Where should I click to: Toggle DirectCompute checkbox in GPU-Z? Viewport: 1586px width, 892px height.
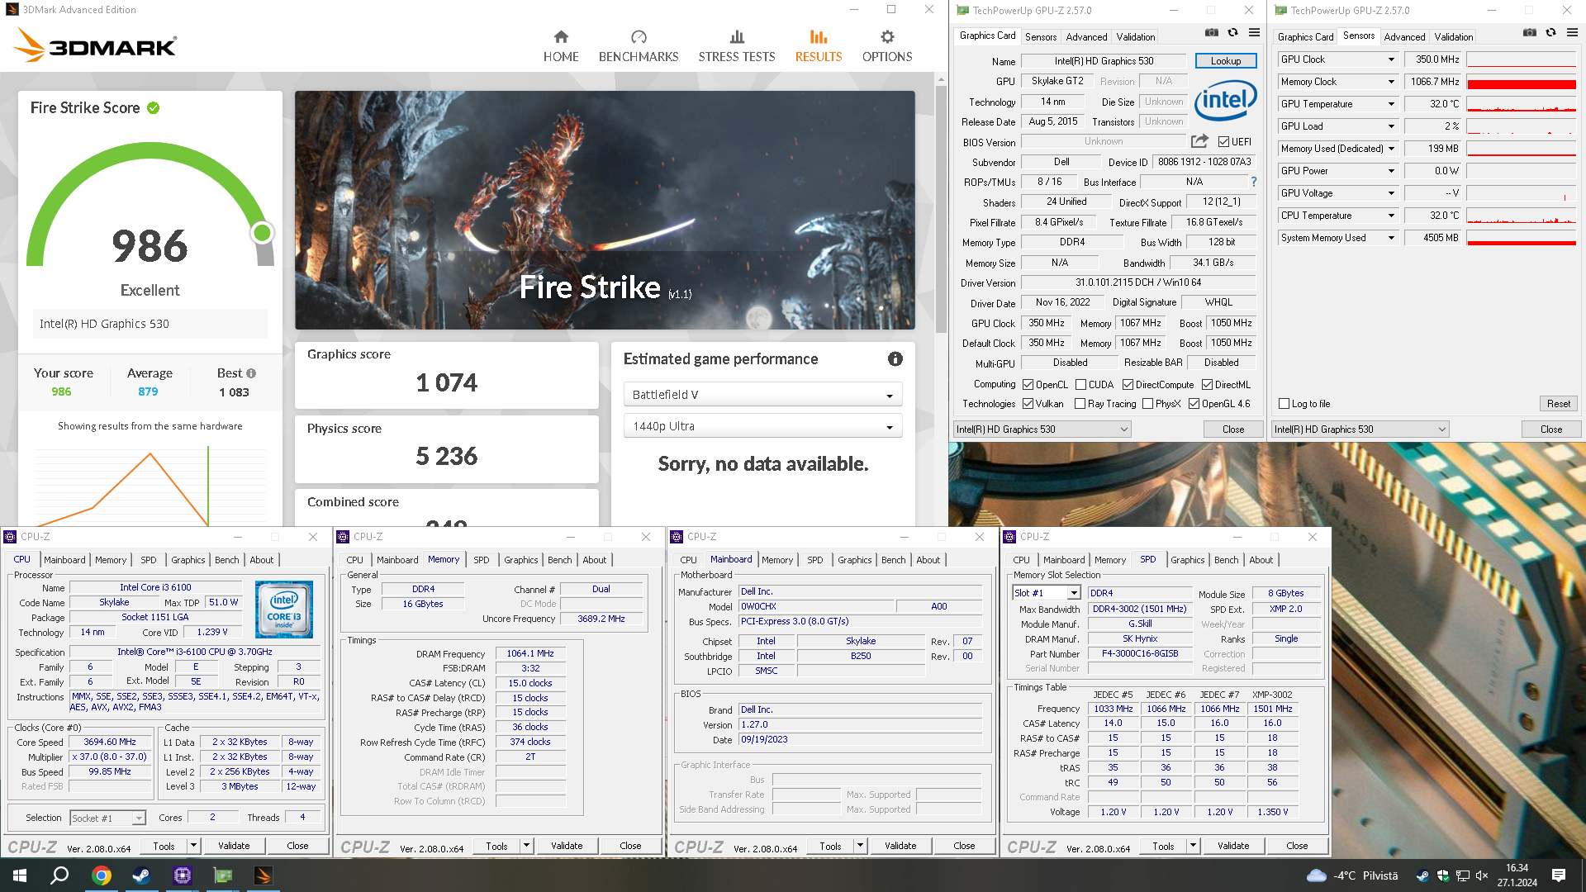pyautogui.click(x=1128, y=385)
